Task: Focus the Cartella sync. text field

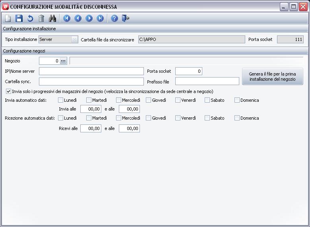Action: click(x=91, y=81)
